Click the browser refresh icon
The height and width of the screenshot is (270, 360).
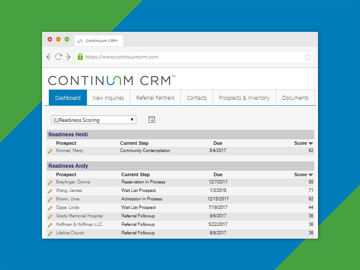(59, 56)
